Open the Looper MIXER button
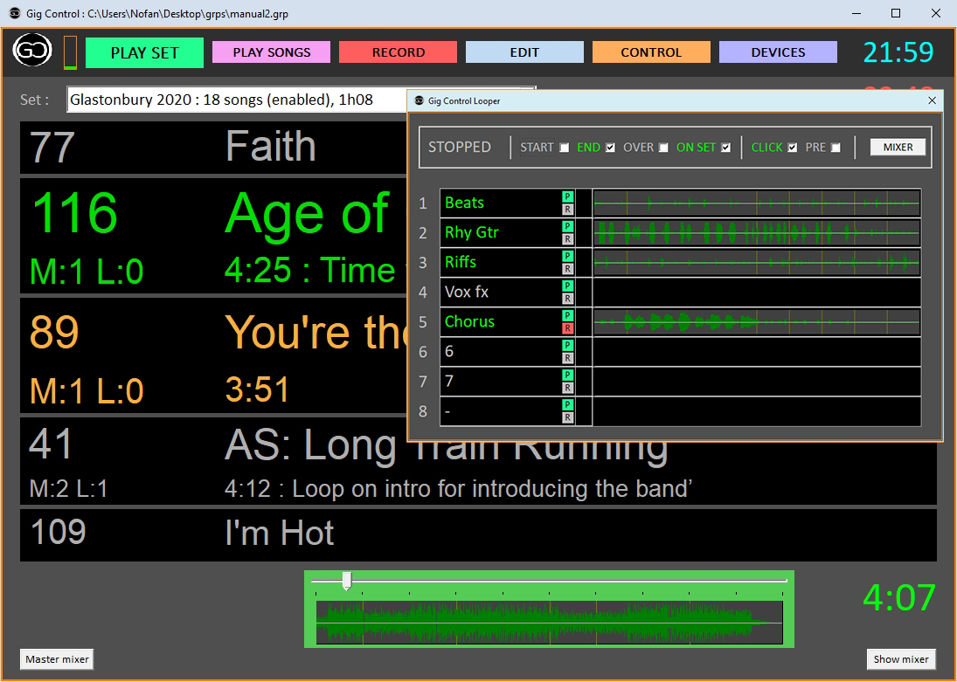The image size is (957, 682). point(898,147)
